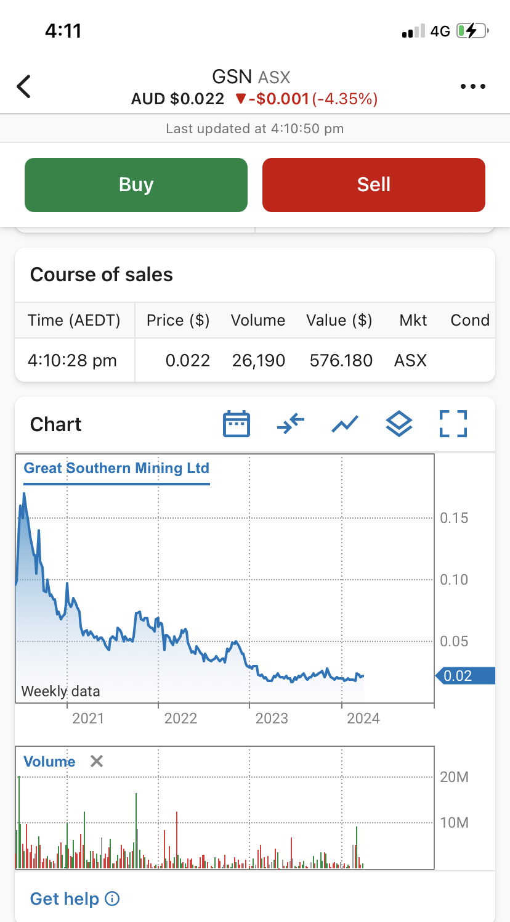Image resolution: width=510 pixels, height=922 pixels.
Task: Tap the 0.15 price axis label
Action: pos(454,518)
